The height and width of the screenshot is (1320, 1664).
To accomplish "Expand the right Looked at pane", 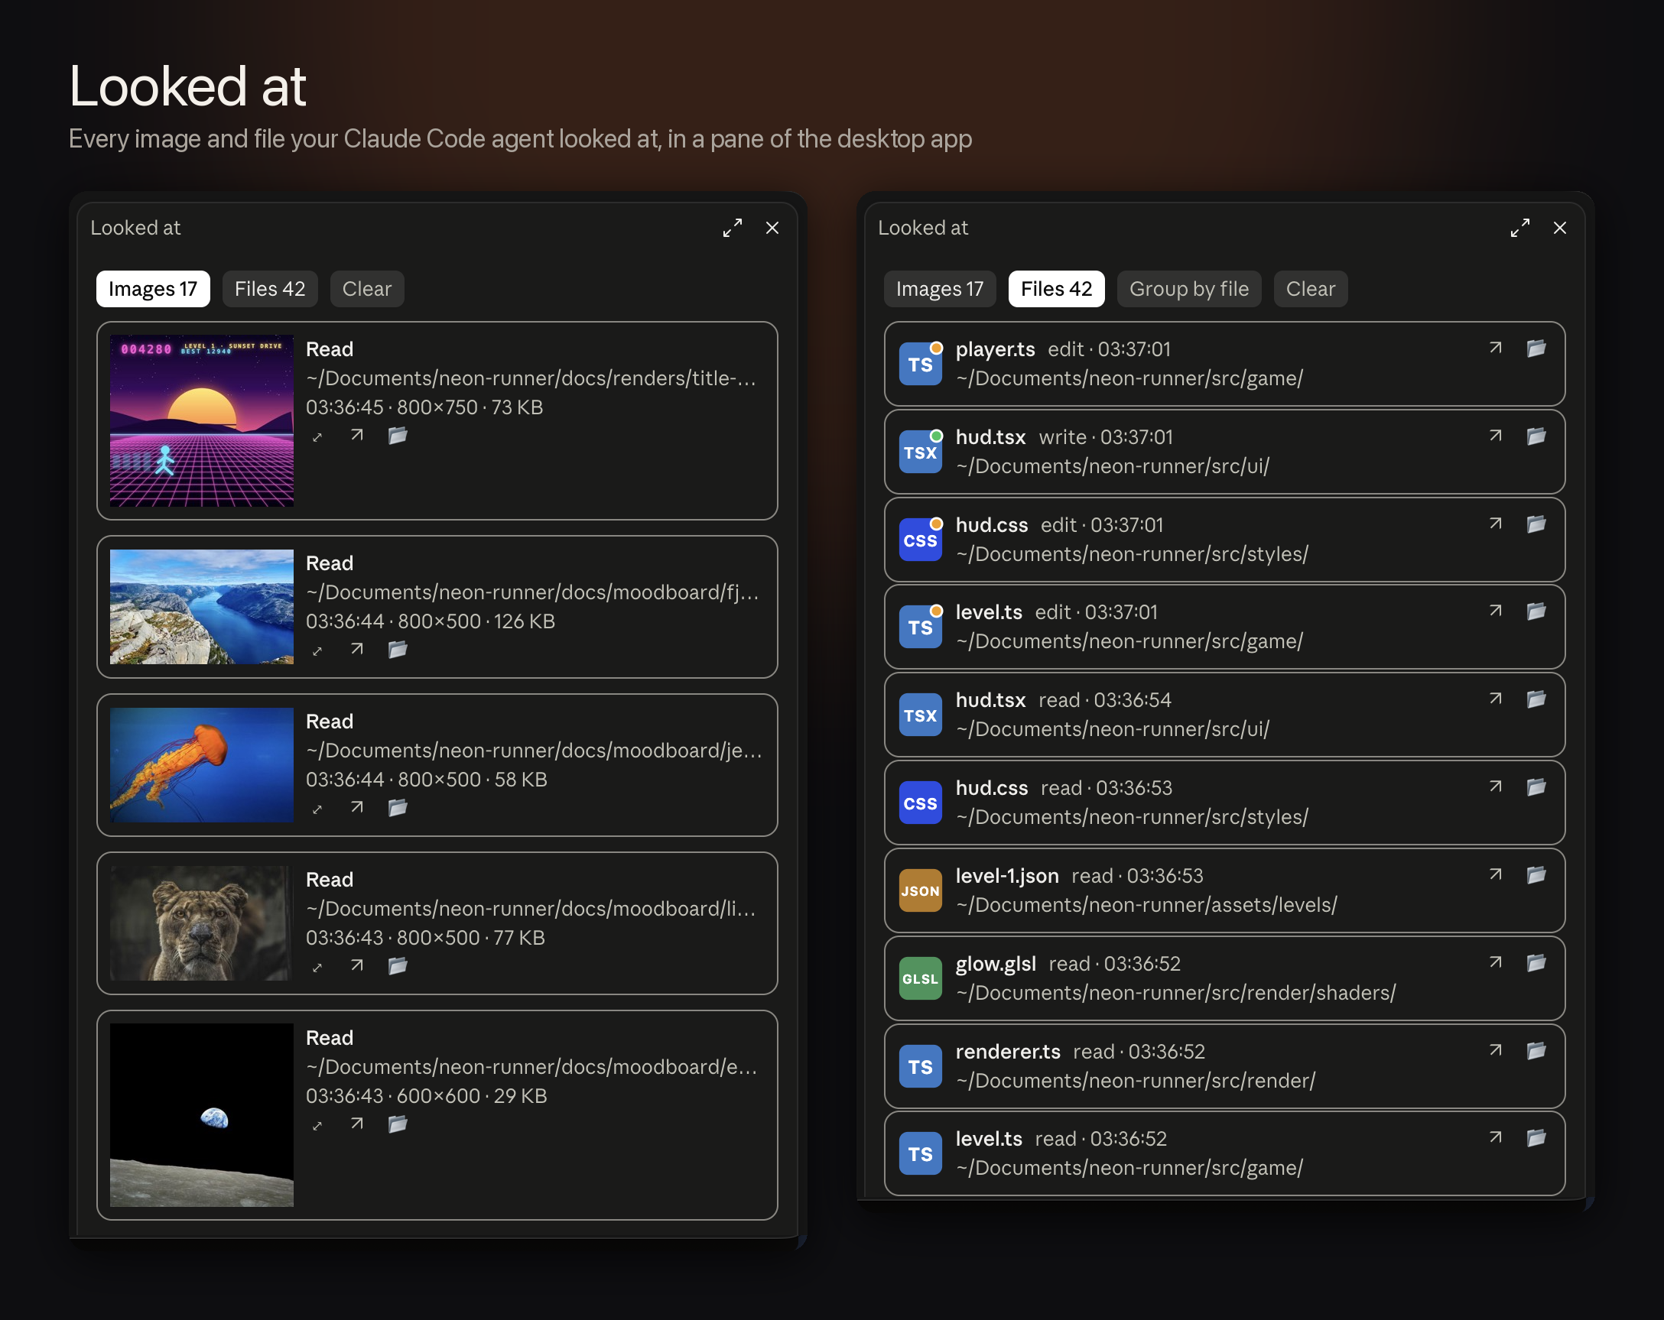I will point(1519,228).
